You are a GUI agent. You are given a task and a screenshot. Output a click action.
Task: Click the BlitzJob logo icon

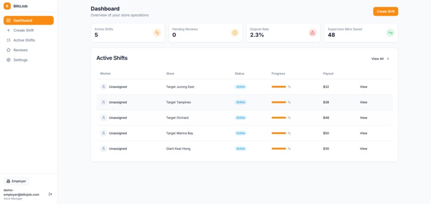(x=7, y=6)
